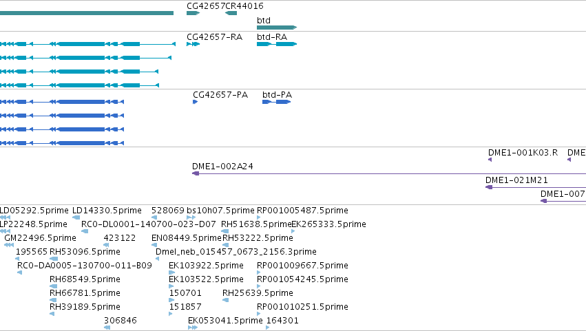The height and width of the screenshot is (331, 586).
Task: Click the 528069 EST label
Action: (168, 211)
